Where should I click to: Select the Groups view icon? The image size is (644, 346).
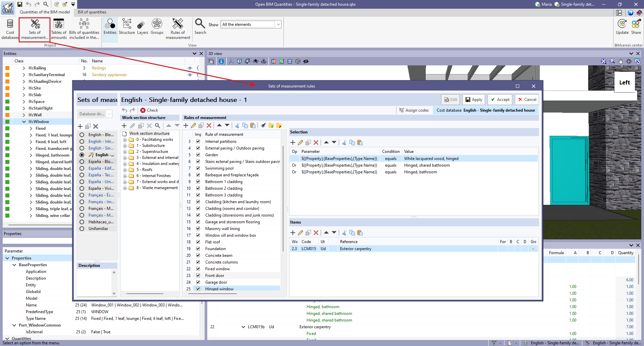[157, 27]
